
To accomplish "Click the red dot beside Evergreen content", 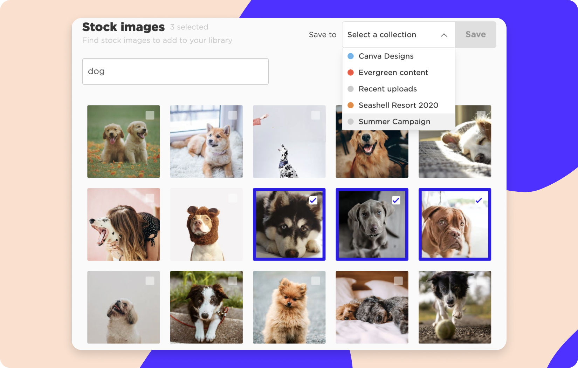I will pyautogui.click(x=351, y=73).
